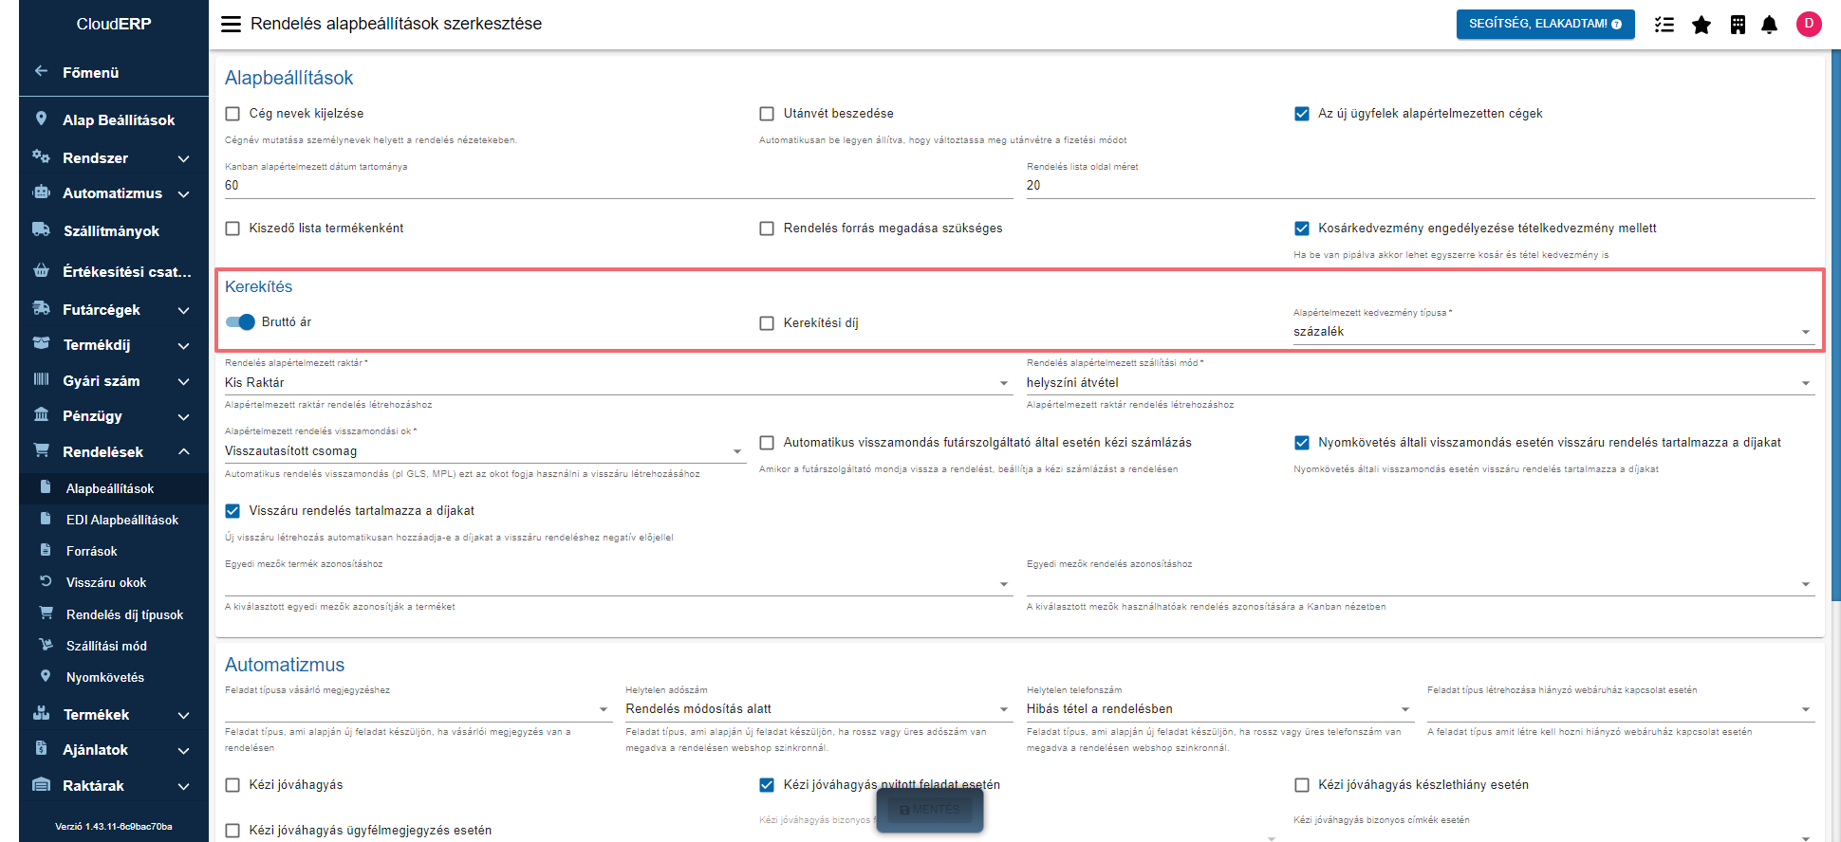Screen dimensions: 1841x842
Task: Open the Alapértelmezett kedvezmény típusa dropdown
Action: tap(1553, 332)
